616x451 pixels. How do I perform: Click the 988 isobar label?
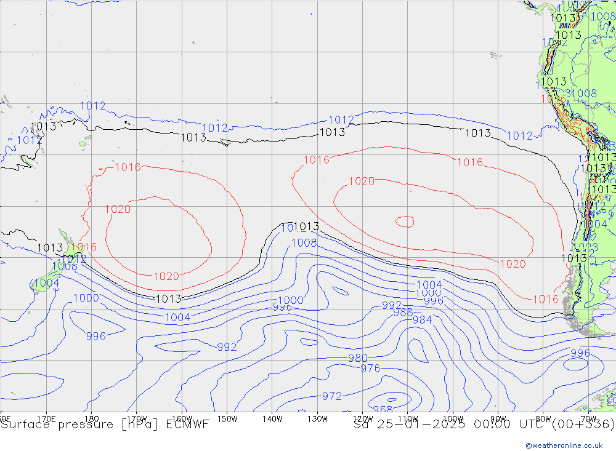[x=403, y=313]
